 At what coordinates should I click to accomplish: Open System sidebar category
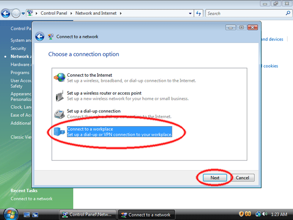coord(21,41)
